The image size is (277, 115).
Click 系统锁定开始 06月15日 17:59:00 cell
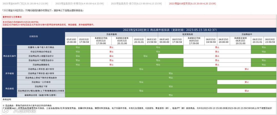[194, 41]
